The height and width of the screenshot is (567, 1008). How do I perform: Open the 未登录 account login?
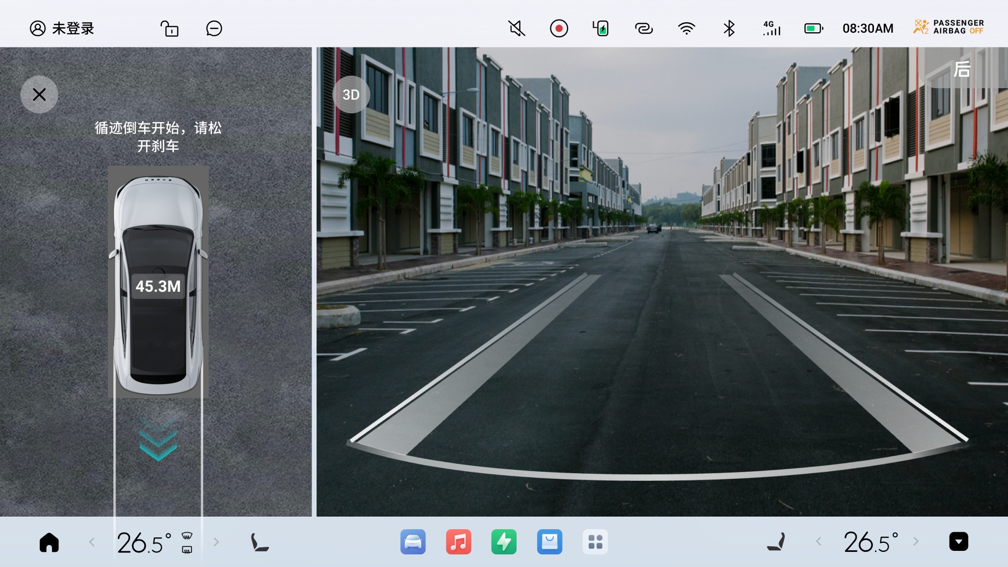[x=62, y=29]
